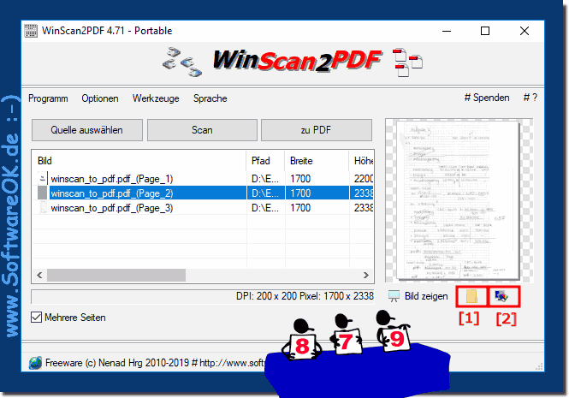Screen dimensions: 569x398
Task: Click the horizontal scrollbar thumb in list
Action: [116, 276]
